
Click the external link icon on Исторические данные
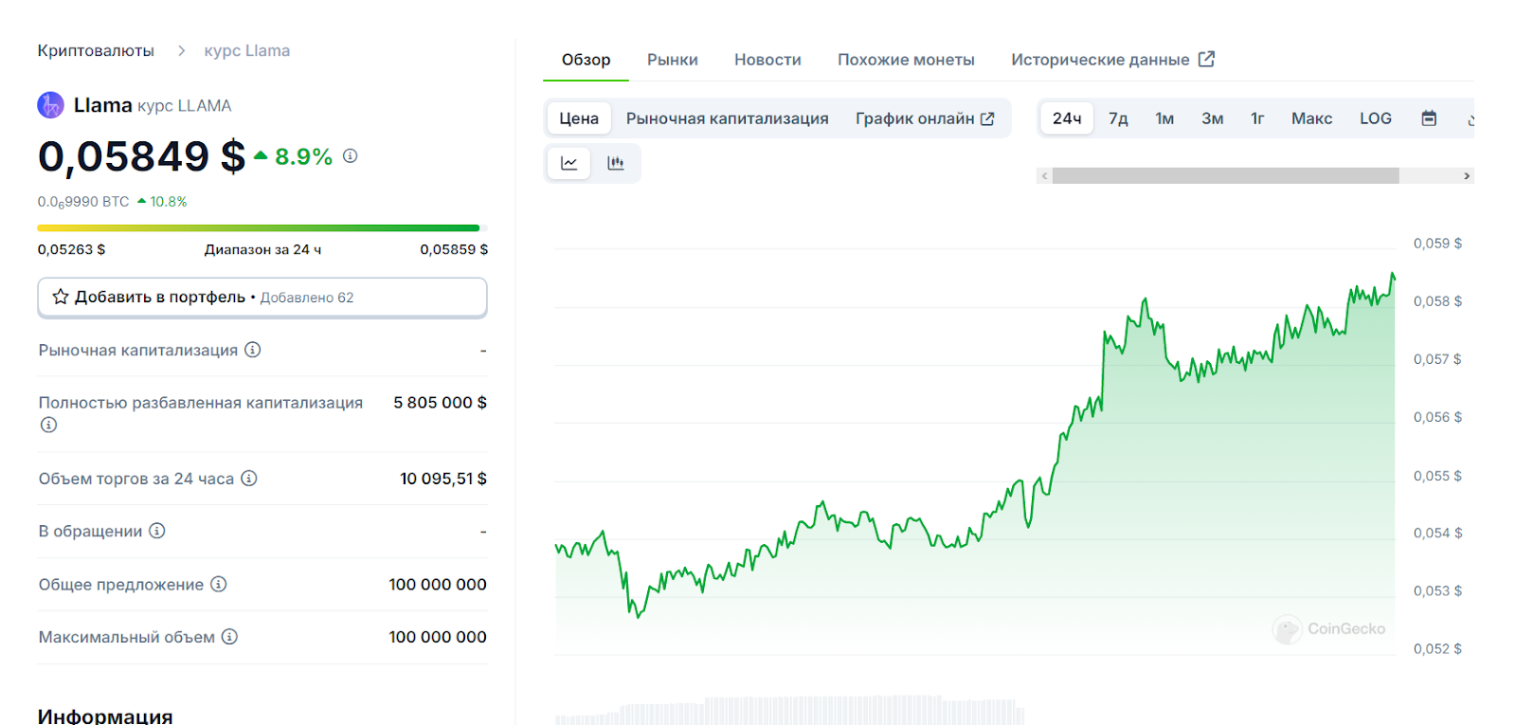(x=1206, y=59)
